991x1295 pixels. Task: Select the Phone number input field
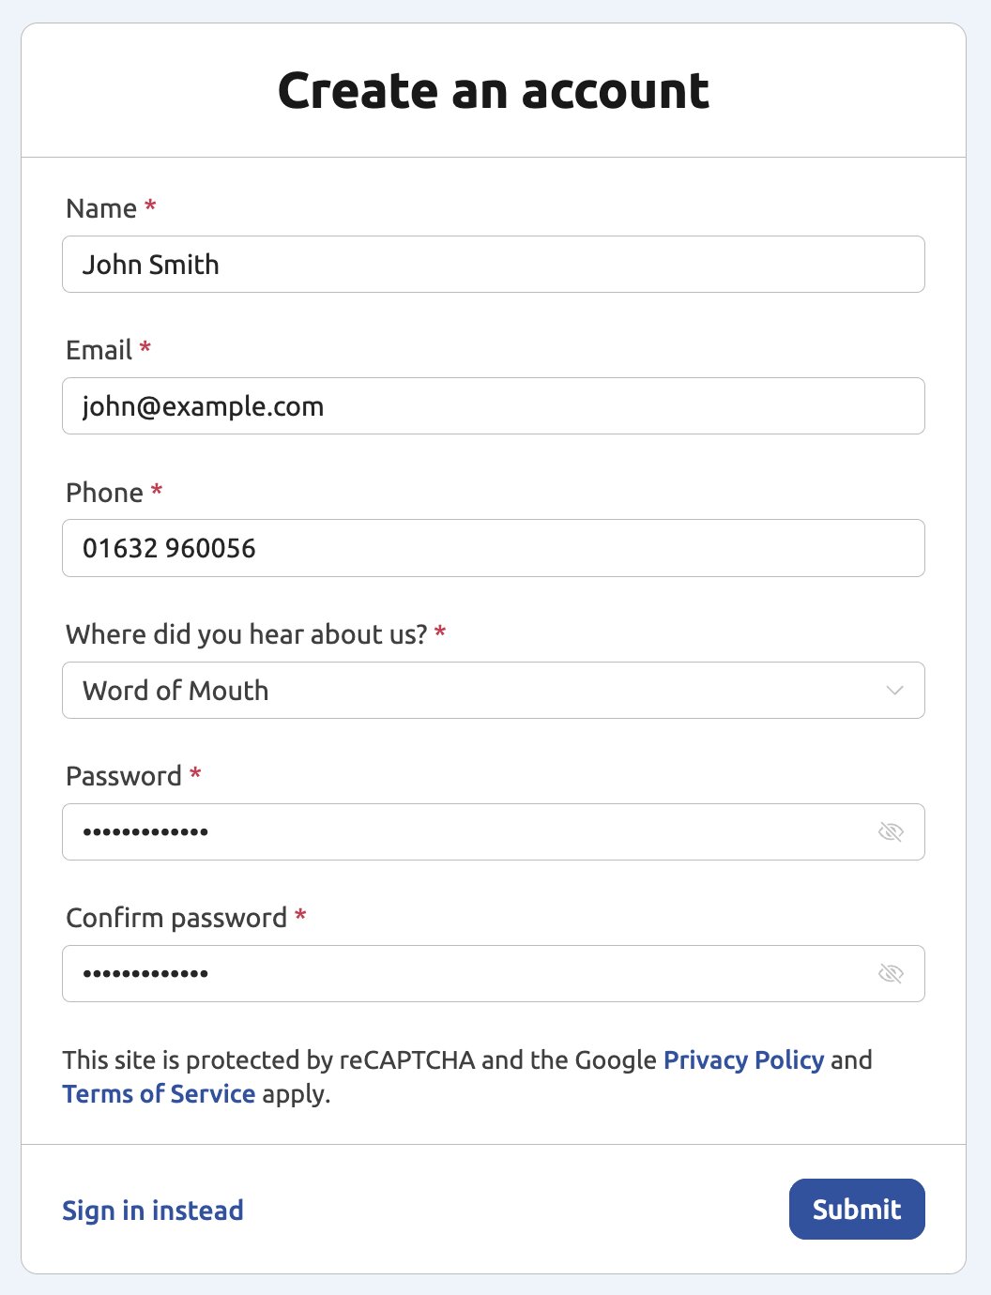493,548
